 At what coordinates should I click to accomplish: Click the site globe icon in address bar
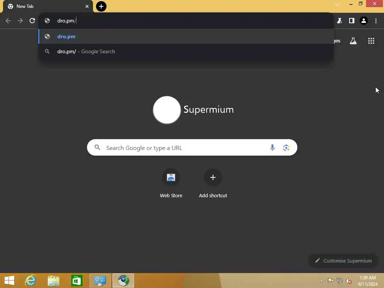[x=47, y=21]
